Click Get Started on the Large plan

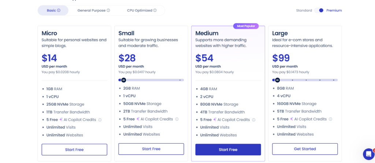pyautogui.click(x=305, y=149)
